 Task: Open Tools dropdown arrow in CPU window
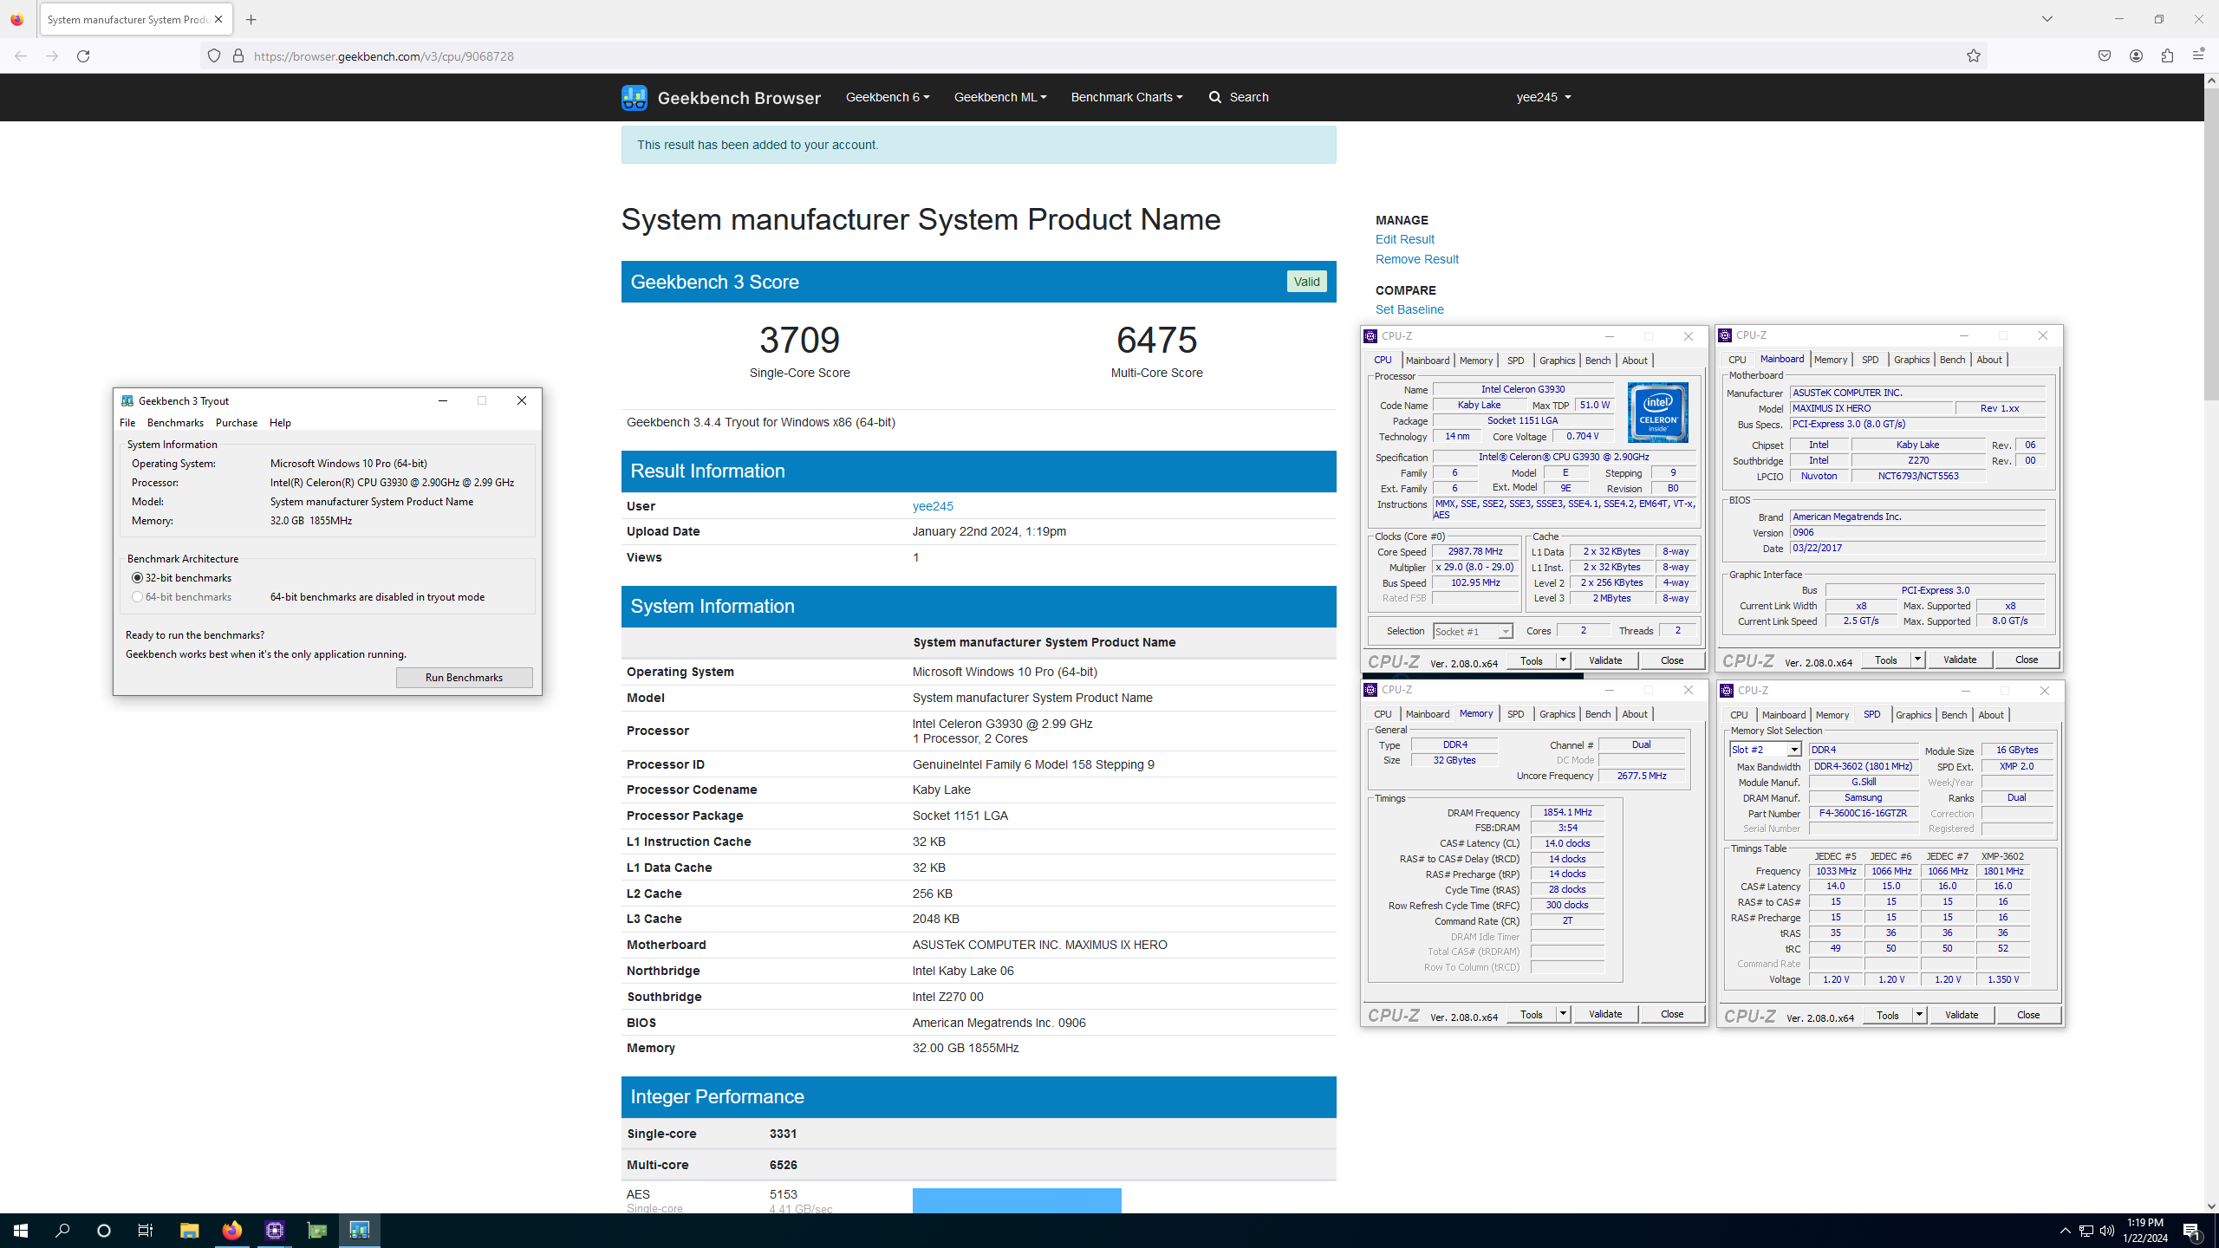click(x=1563, y=660)
